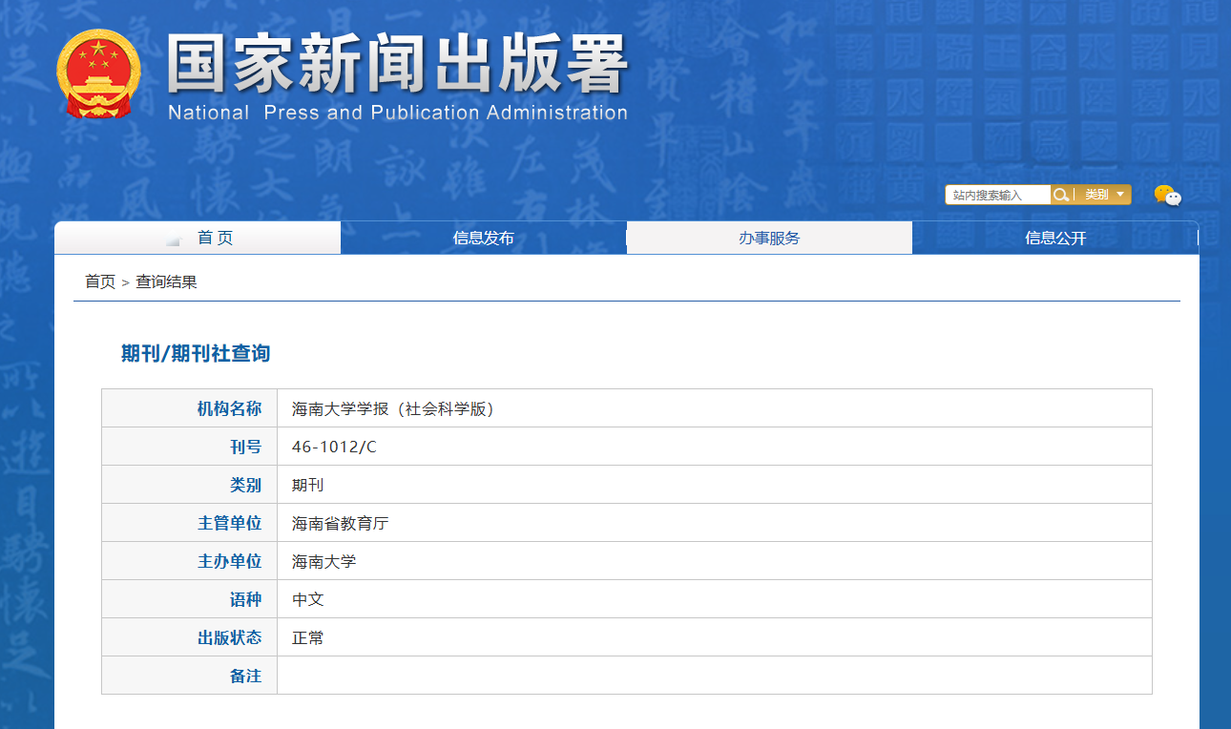Click the house icon beside 首页
This screenshot has width=1231, height=729.
(x=173, y=240)
